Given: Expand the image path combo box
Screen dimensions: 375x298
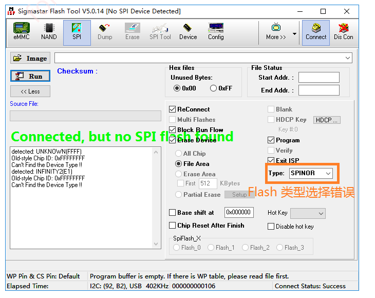Looking at the screenshot, I should [347, 58].
